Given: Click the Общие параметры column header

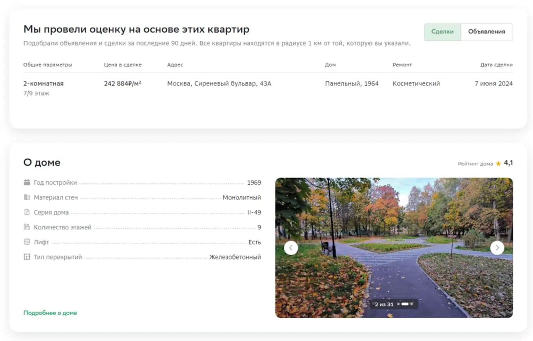Looking at the screenshot, I should click(48, 65).
